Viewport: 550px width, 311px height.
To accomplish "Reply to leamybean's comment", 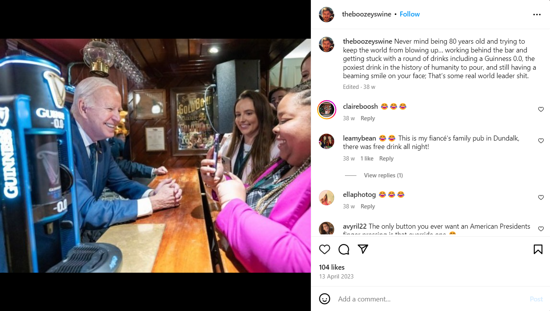I will 386,159.
